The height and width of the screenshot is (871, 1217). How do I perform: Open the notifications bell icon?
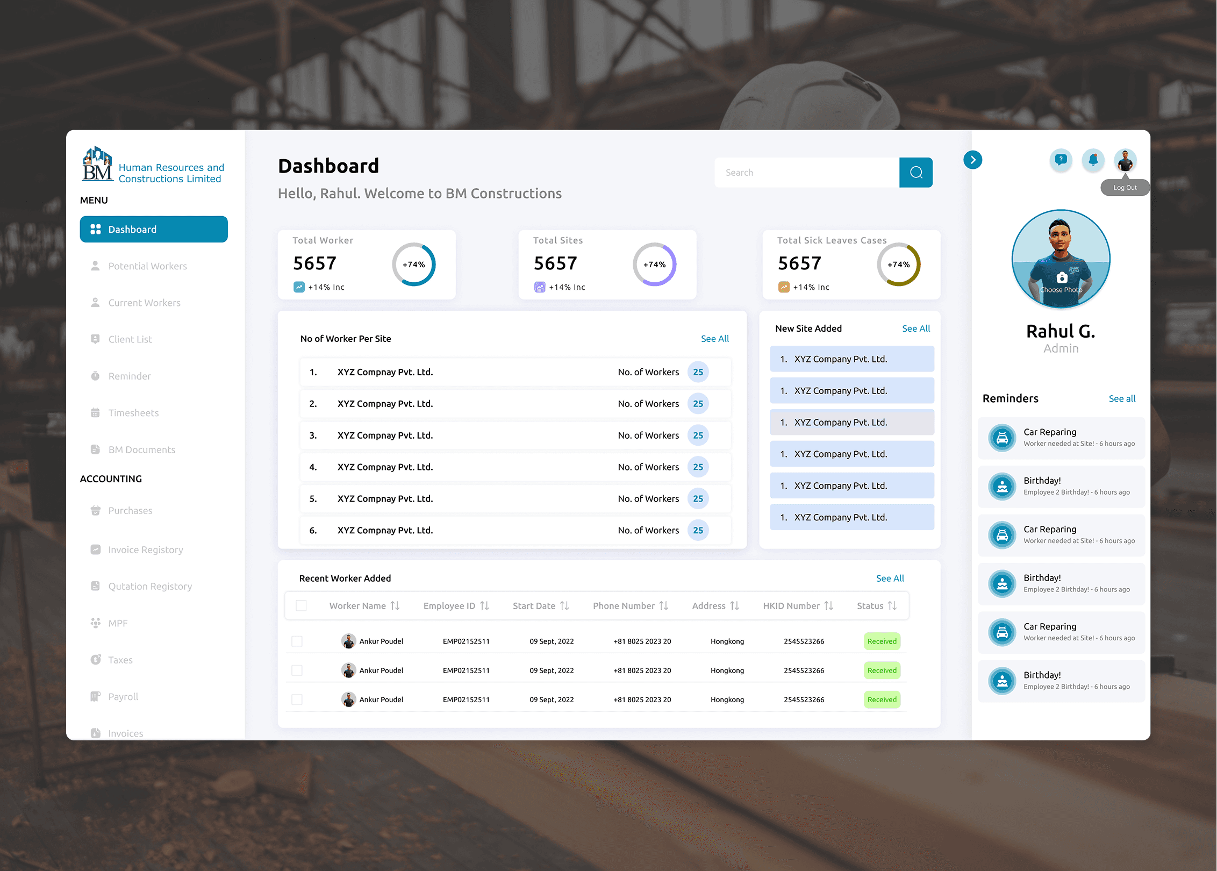1093,160
